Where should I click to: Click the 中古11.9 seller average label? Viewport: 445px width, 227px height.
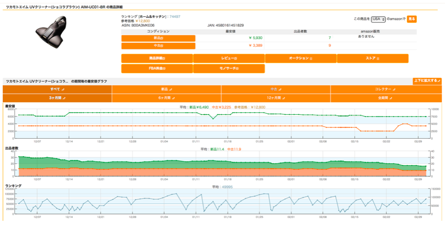pos(234,149)
